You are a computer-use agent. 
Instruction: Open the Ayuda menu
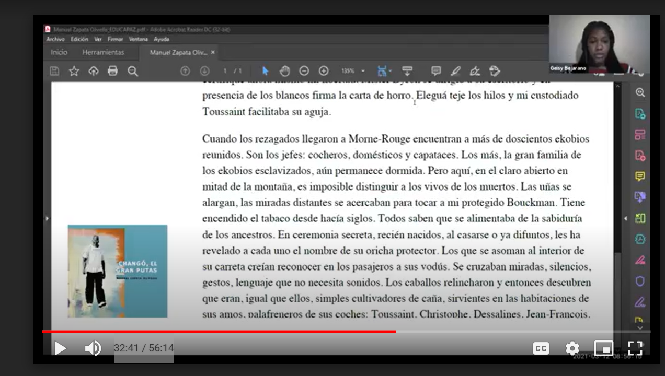(x=162, y=39)
